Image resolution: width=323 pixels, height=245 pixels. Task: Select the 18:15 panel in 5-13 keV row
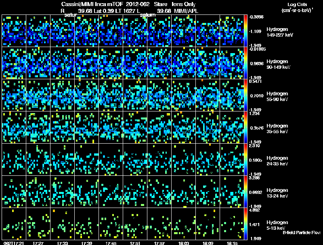[x=232, y=224]
